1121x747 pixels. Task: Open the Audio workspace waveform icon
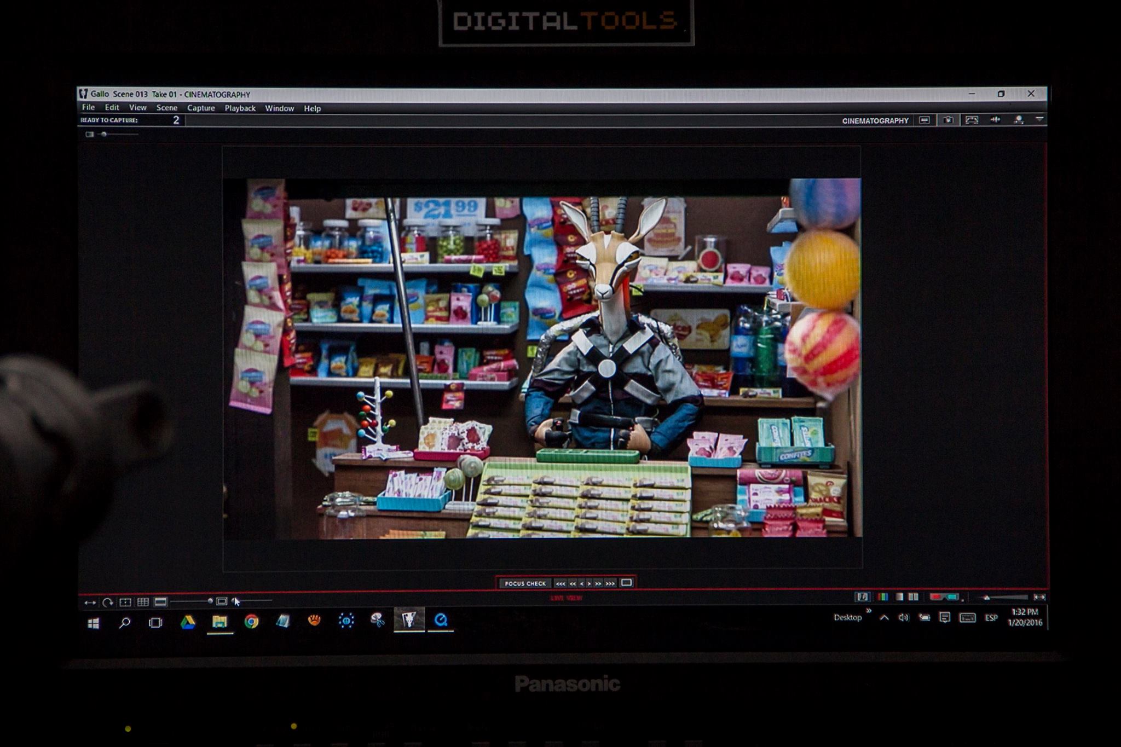[x=995, y=120]
